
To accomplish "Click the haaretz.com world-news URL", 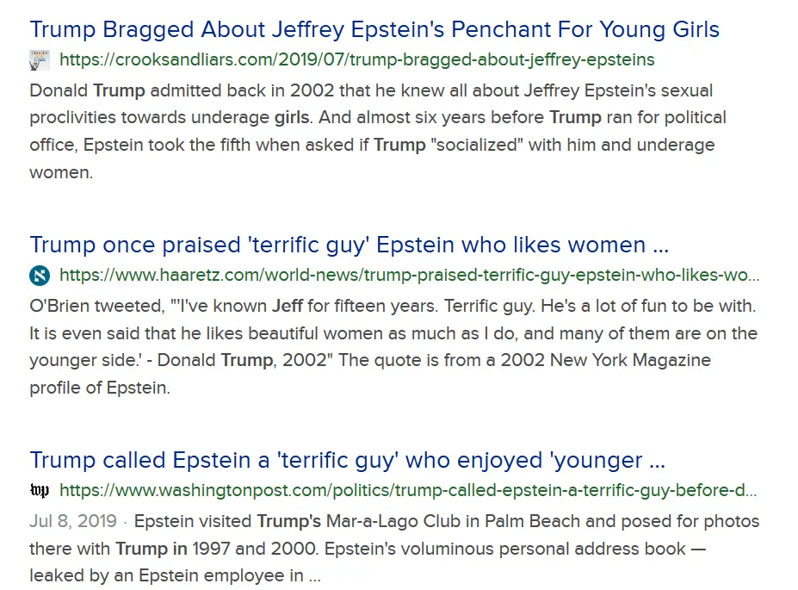I will coord(410,276).
